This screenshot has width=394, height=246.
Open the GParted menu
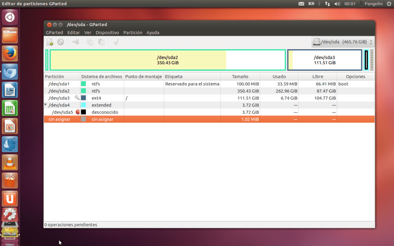(x=54, y=33)
